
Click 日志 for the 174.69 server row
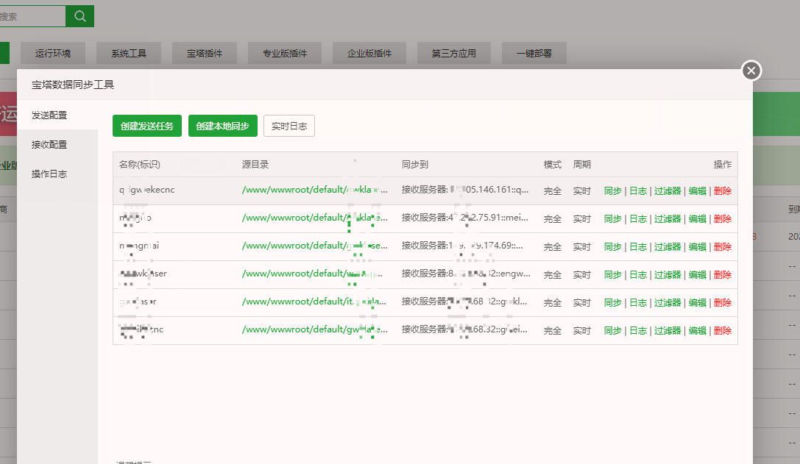tap(638, 247)
